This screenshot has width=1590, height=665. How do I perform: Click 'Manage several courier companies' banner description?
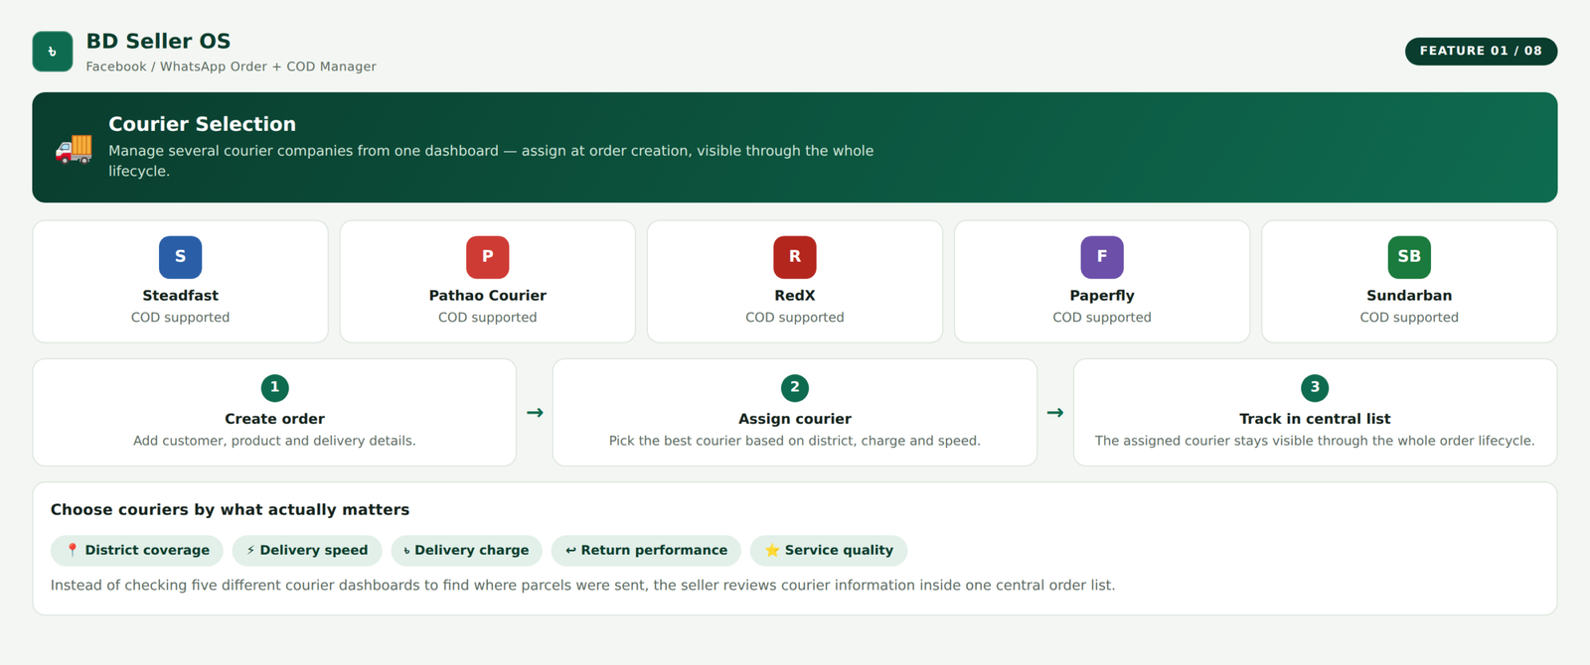tap(491, 161)
